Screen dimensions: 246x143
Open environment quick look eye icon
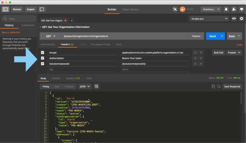(234, 19)
